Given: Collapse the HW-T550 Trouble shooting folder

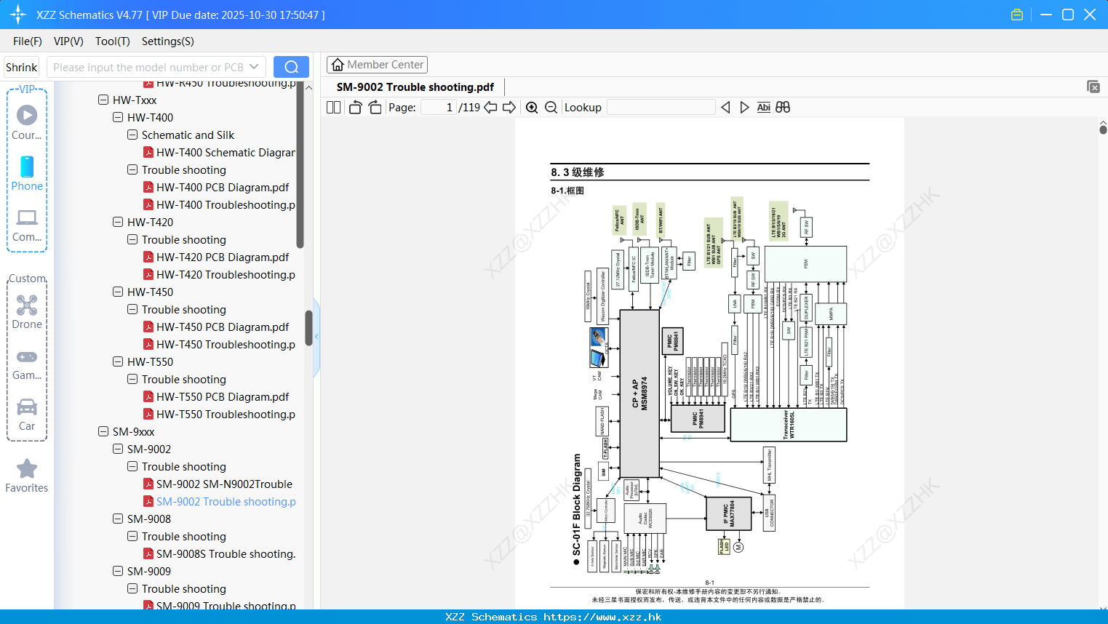Looking at the screenshot, I should (132, 379).
